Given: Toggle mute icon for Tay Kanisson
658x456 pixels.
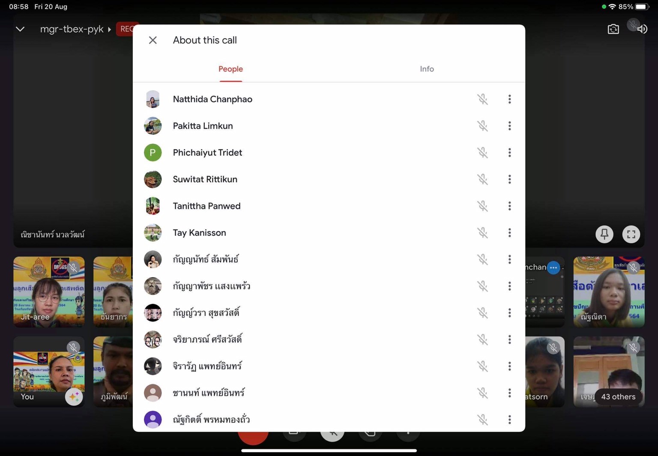Looking at the screenshot, I should coord(483,233).
